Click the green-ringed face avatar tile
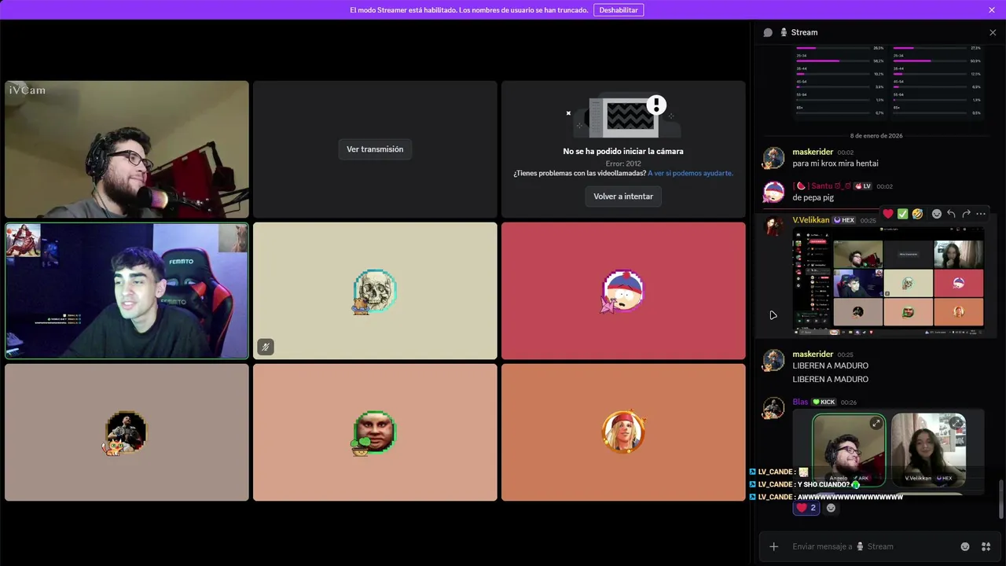The image size is (1006, 566). [375, 432]
